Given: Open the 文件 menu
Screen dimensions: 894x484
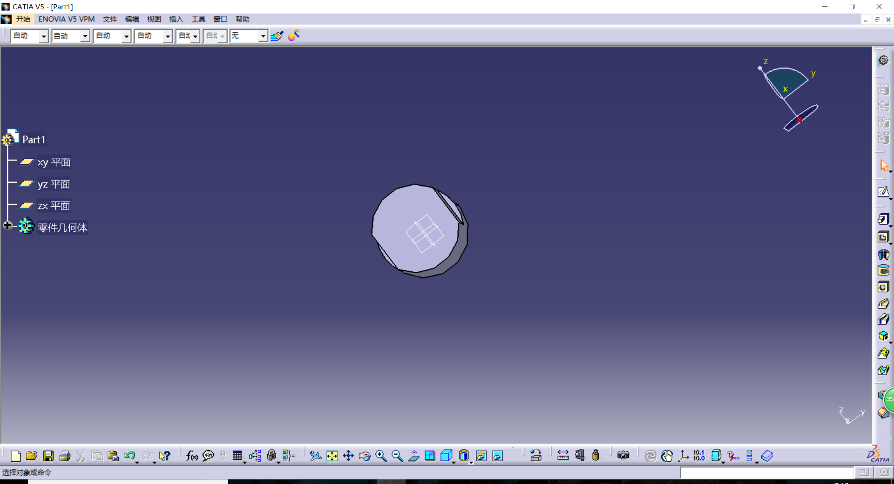Looking at the screenshot, I should 110,19.
